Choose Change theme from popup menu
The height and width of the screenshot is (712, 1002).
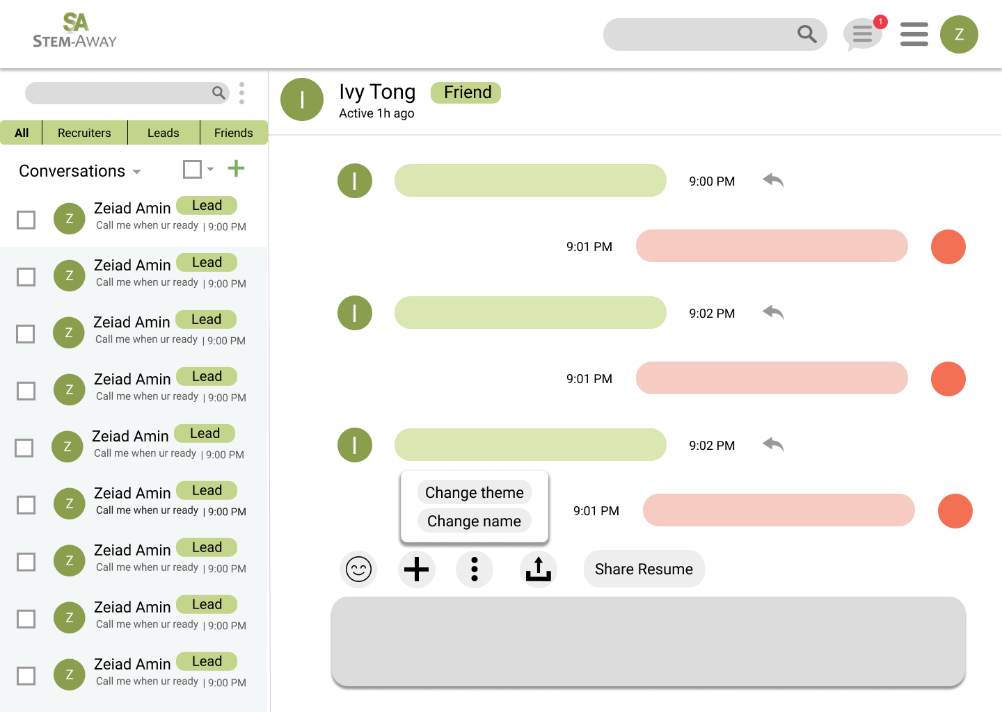[x=475, y=492]
